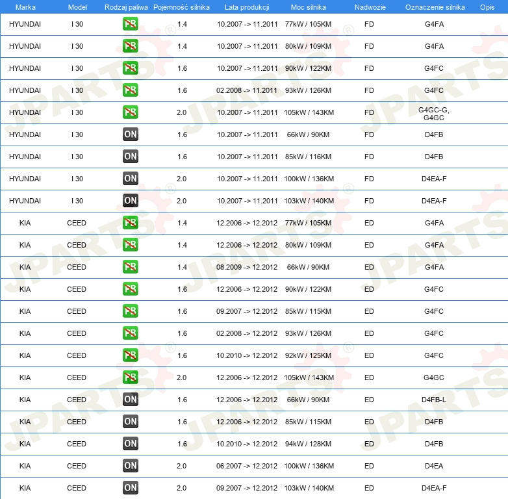Click the 85kW / 116KM power cell
This screenshot has width=508, height=499.
(308, 157)
